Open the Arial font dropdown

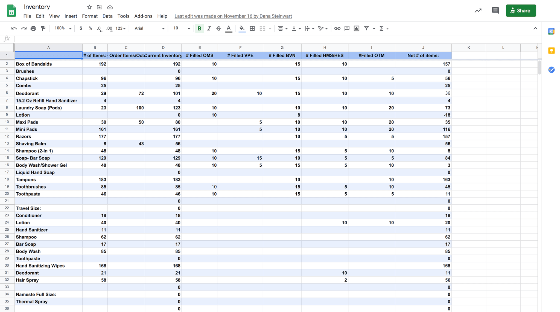(149, 28)
